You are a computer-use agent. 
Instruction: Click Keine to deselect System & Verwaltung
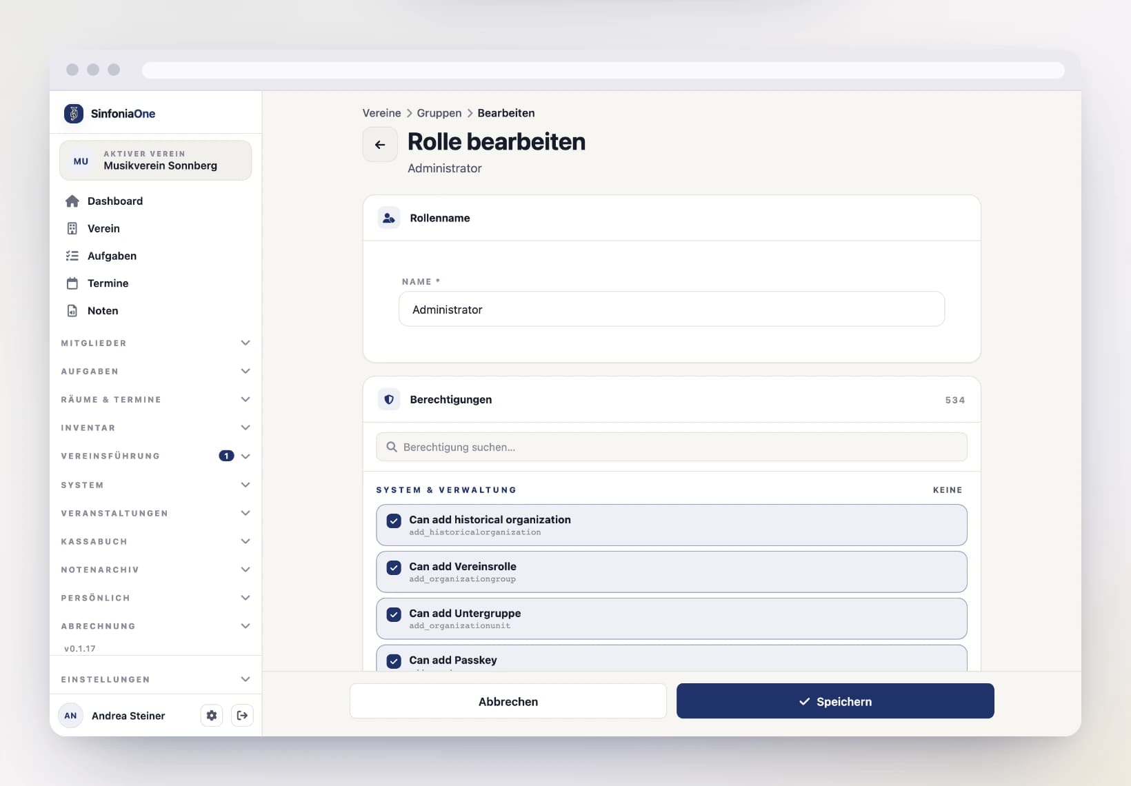(x=948, y=490)
